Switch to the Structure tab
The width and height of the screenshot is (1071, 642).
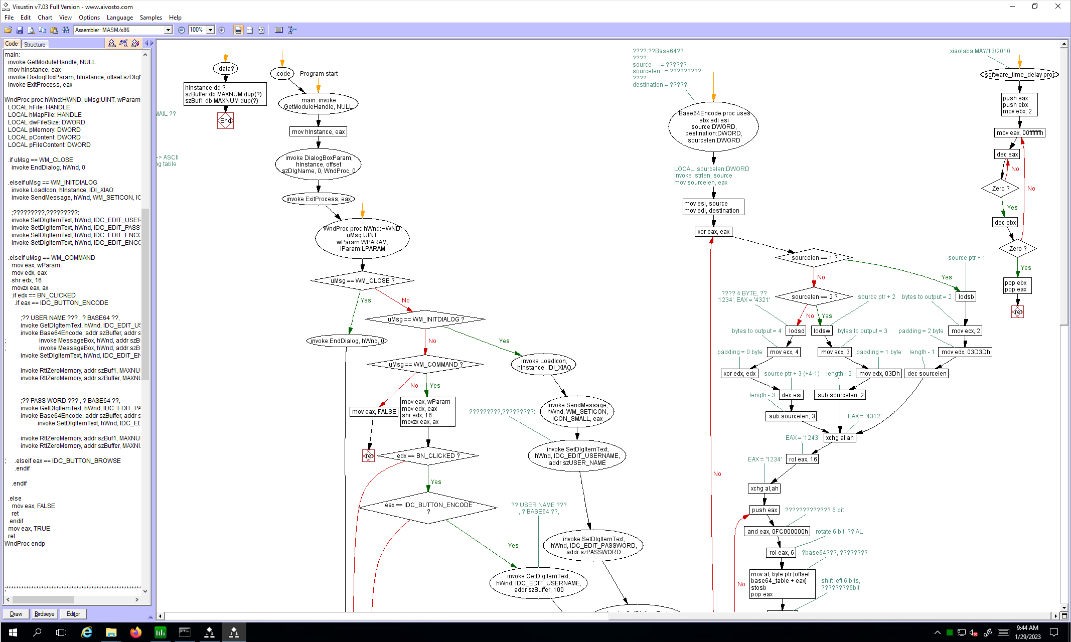[35, 44]
